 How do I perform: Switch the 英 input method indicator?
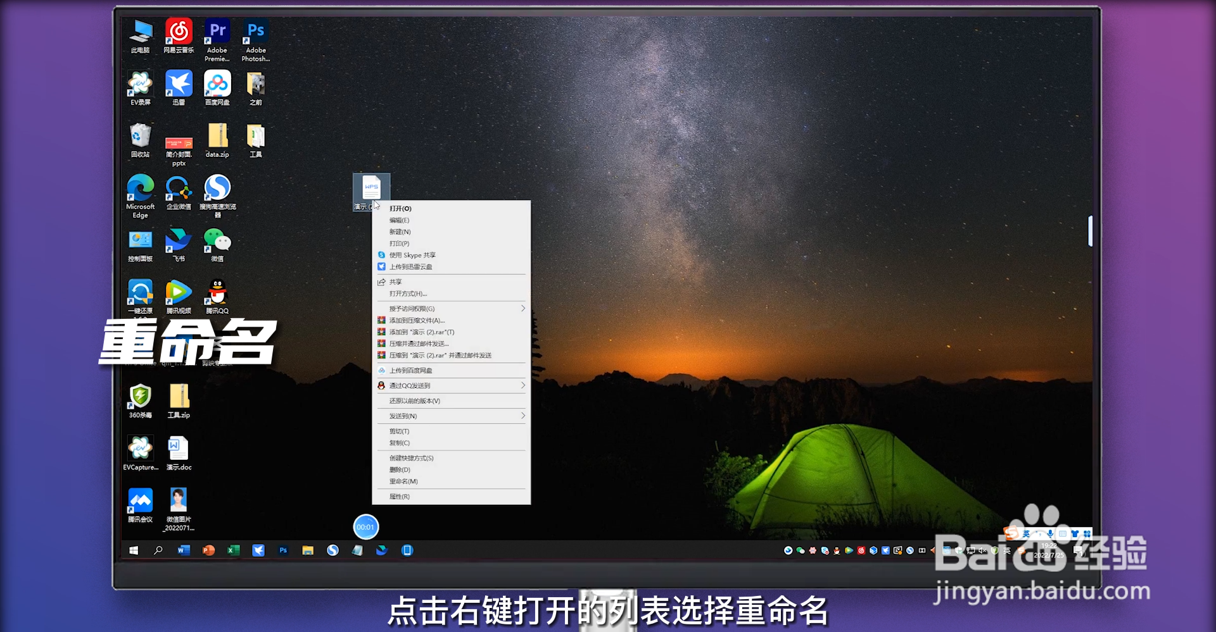pos(1007,551)
